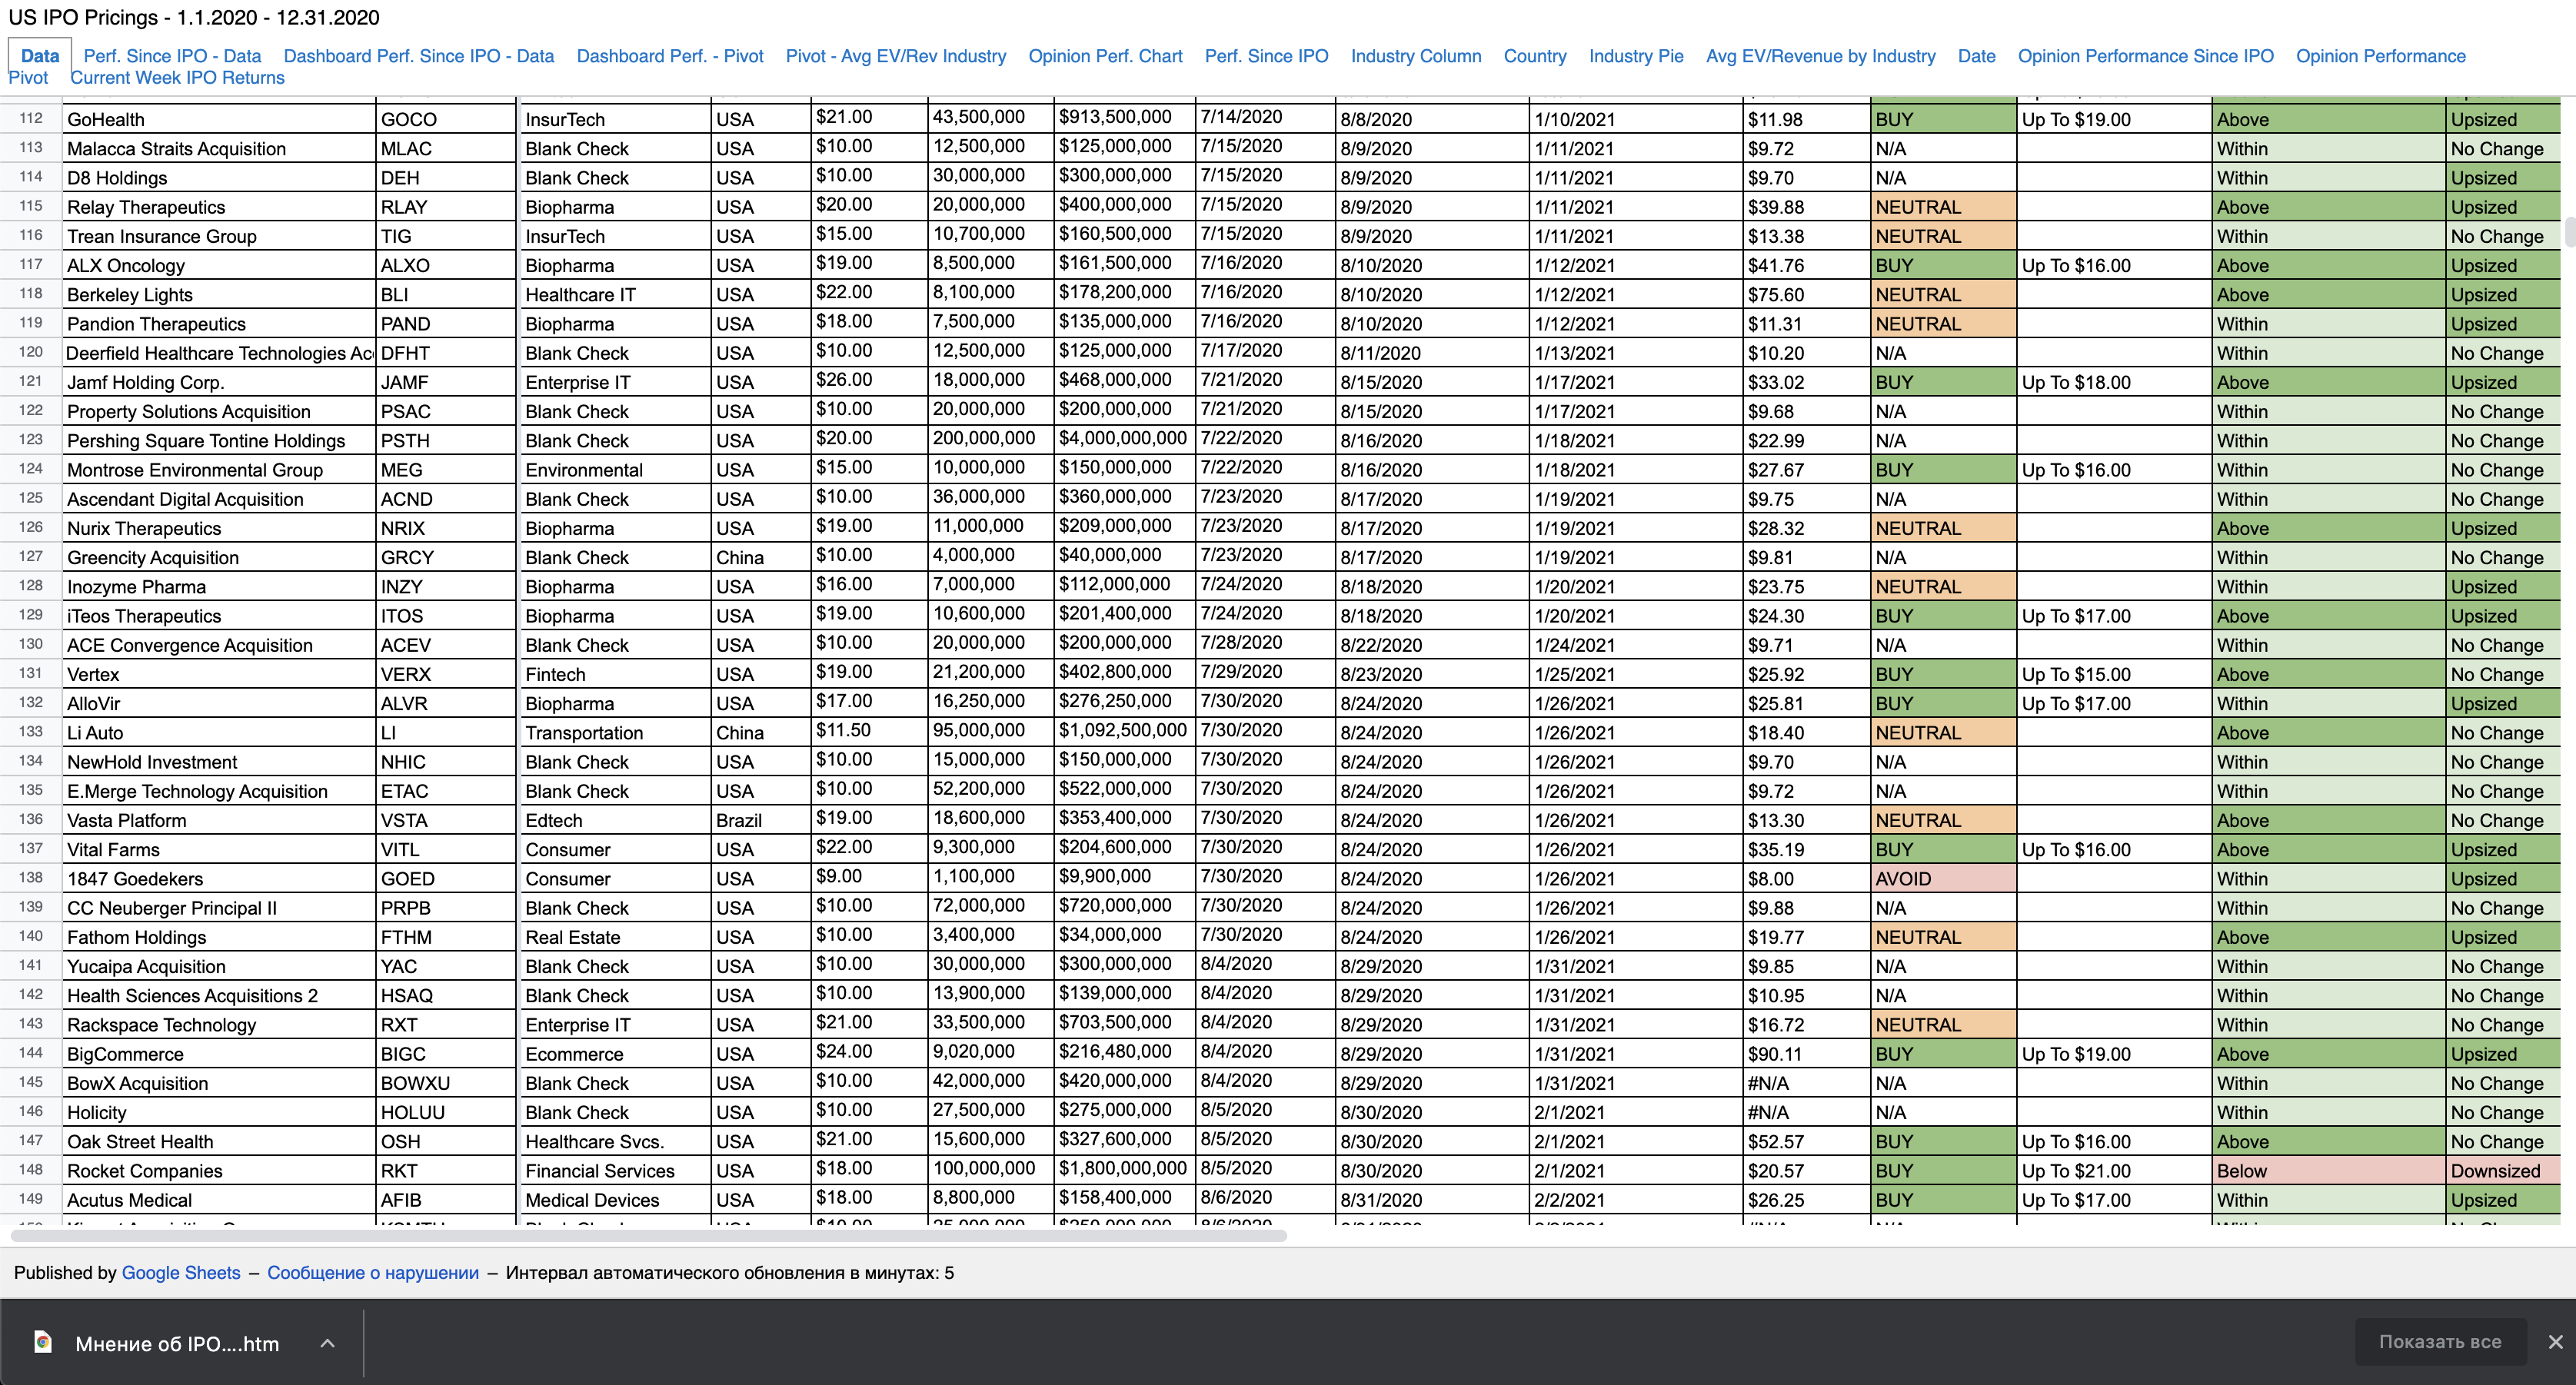Expand the downloaded file options chevron

pos(327,1343)
